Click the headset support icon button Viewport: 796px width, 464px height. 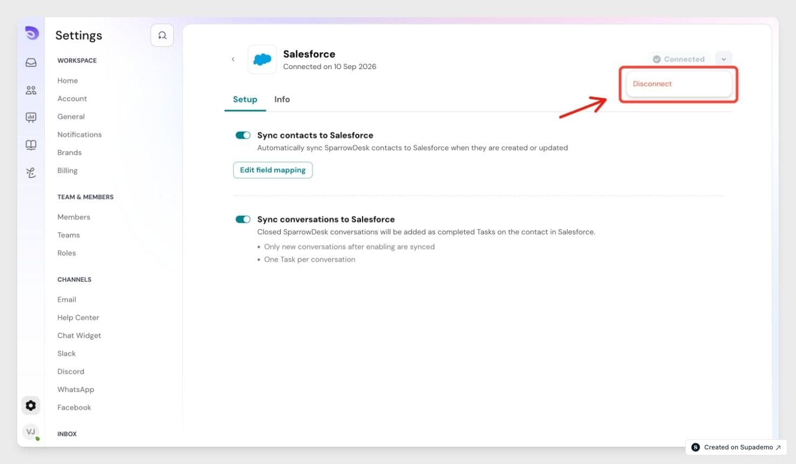pos(162,36)
